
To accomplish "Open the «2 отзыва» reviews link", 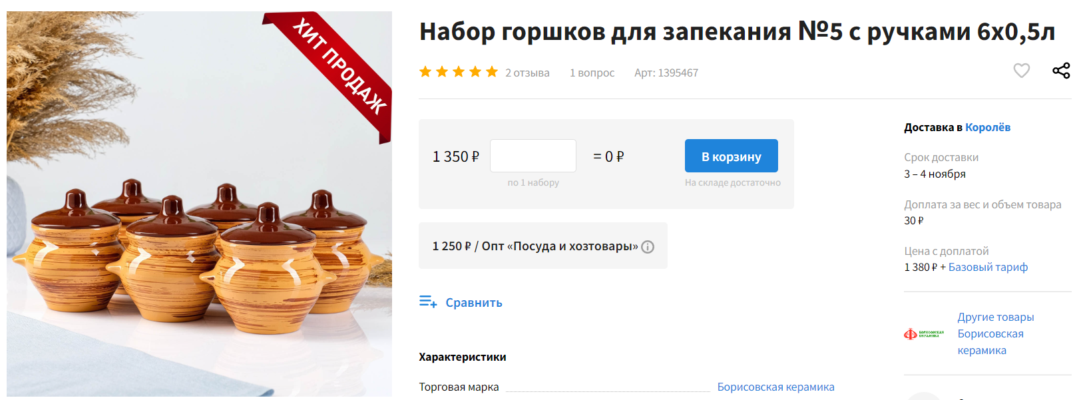I will point(527,73).
